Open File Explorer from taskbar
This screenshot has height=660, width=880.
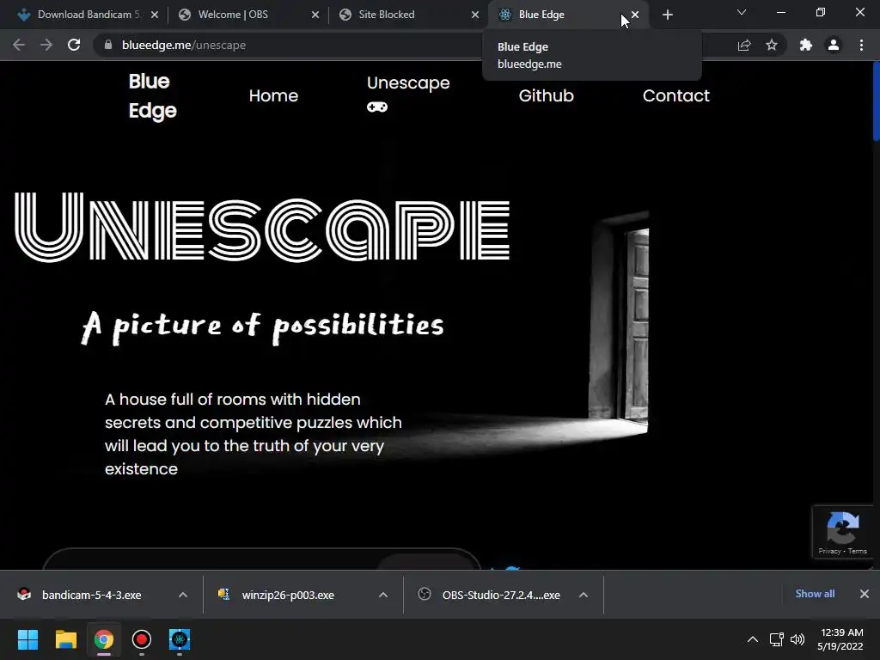tap(65, 639)
